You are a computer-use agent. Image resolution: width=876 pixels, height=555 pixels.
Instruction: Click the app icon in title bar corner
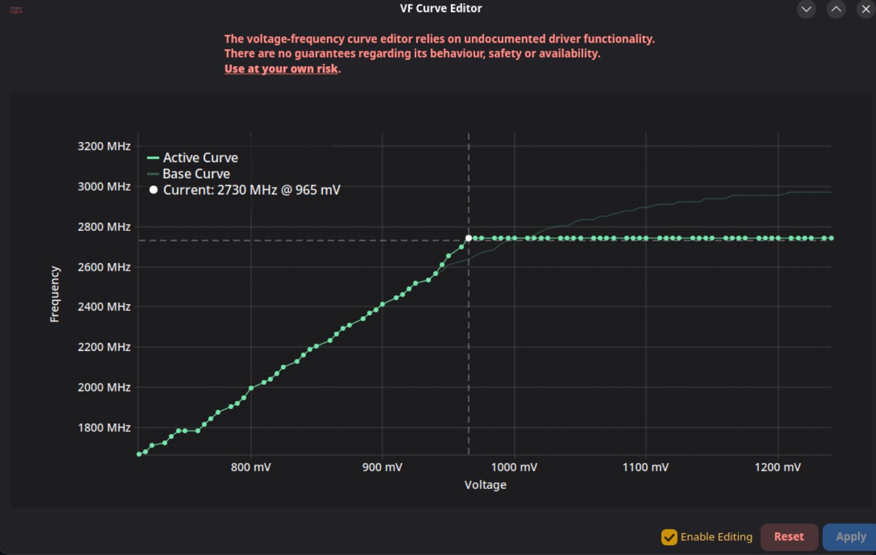[16, 10]
